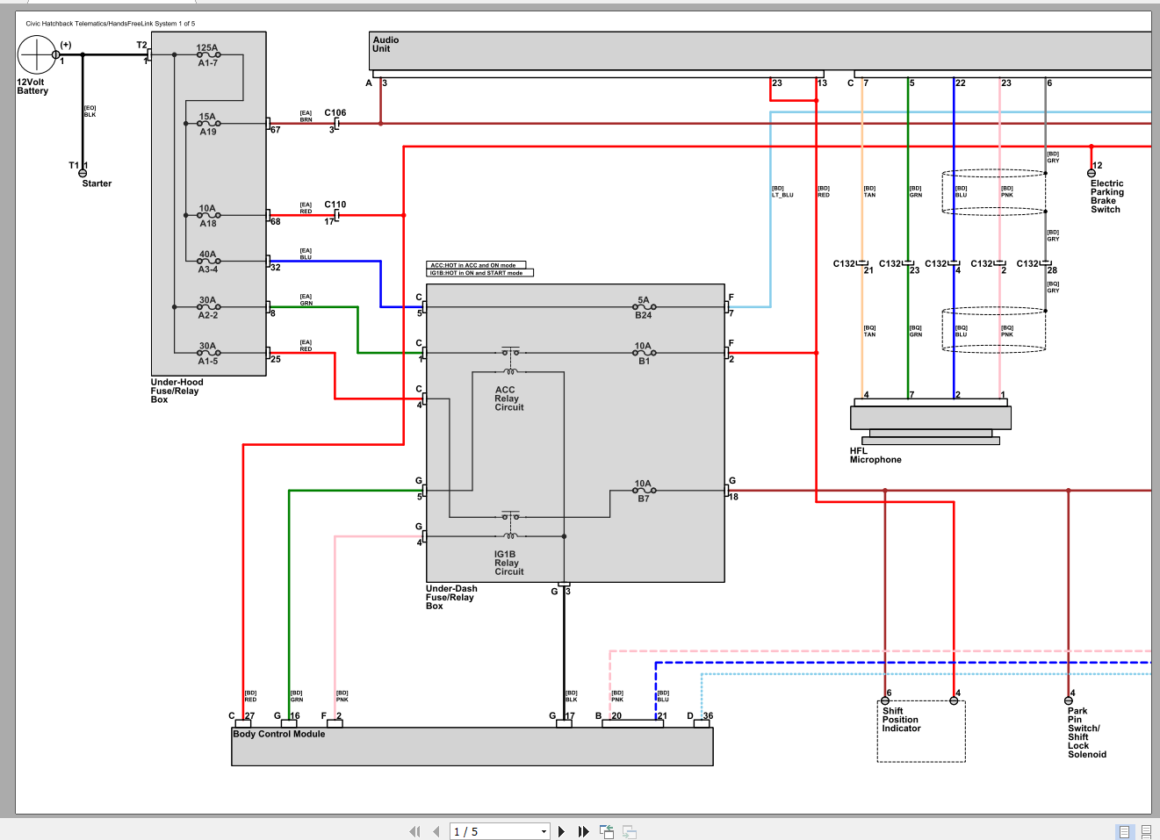
Task: Click the Body Control Module block
Action: point(472,746)
